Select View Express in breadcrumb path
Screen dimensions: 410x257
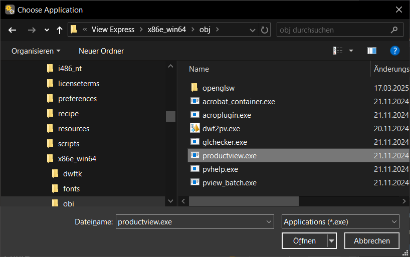point(113,30)
